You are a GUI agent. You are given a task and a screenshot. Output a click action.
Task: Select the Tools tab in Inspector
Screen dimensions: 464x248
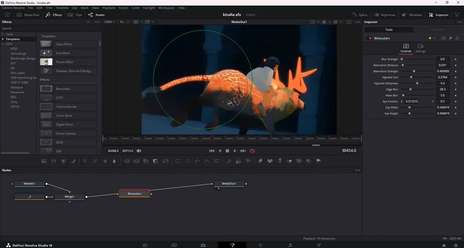(x=389, y=30)
